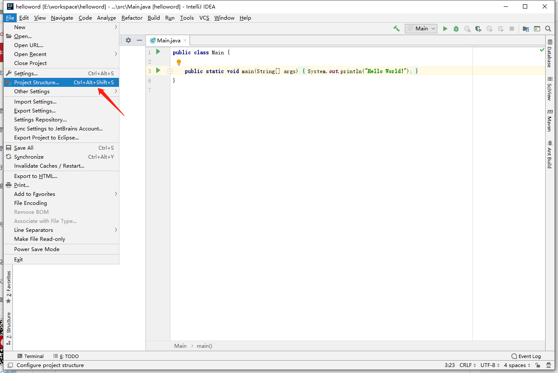
Task: Select Settings... from File menu
Action: click(61, 73)
